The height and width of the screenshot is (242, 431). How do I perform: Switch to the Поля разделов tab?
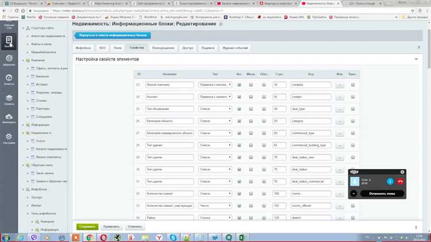163,48
